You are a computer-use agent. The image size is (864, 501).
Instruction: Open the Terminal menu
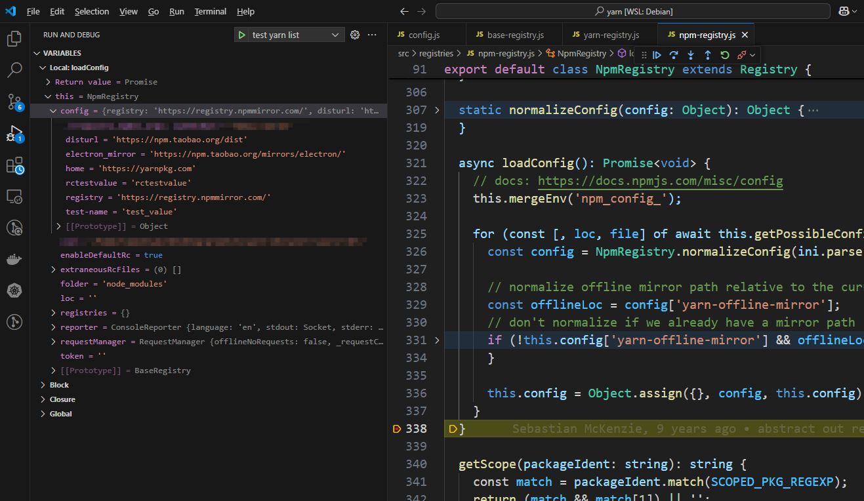[x=211, y=11]
